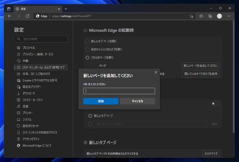
Task: Toggle the home button switch
Action: (215, 104)
